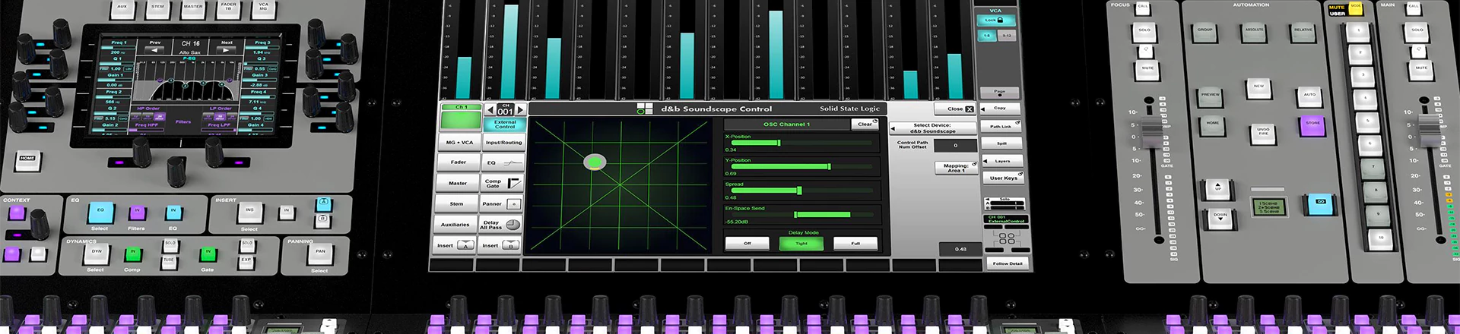
Task: Open the Master page
Action: tap(458, 183)
